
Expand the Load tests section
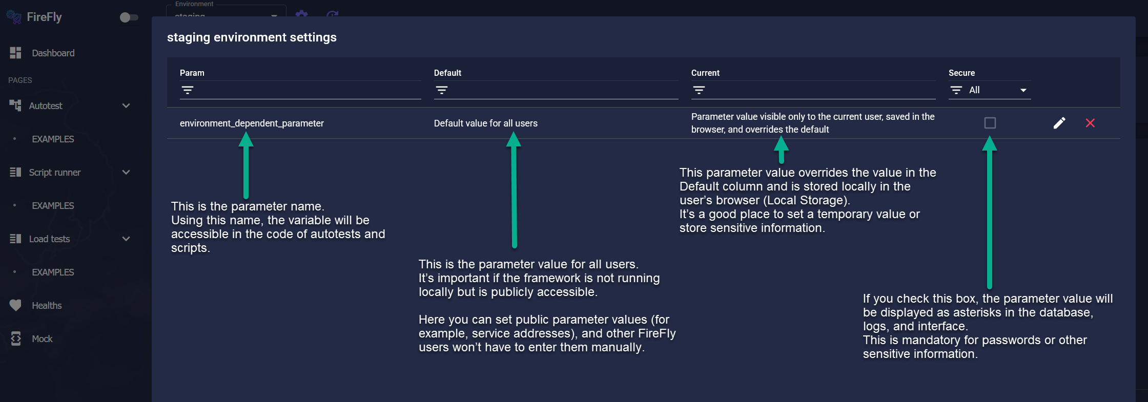(126, 239)
